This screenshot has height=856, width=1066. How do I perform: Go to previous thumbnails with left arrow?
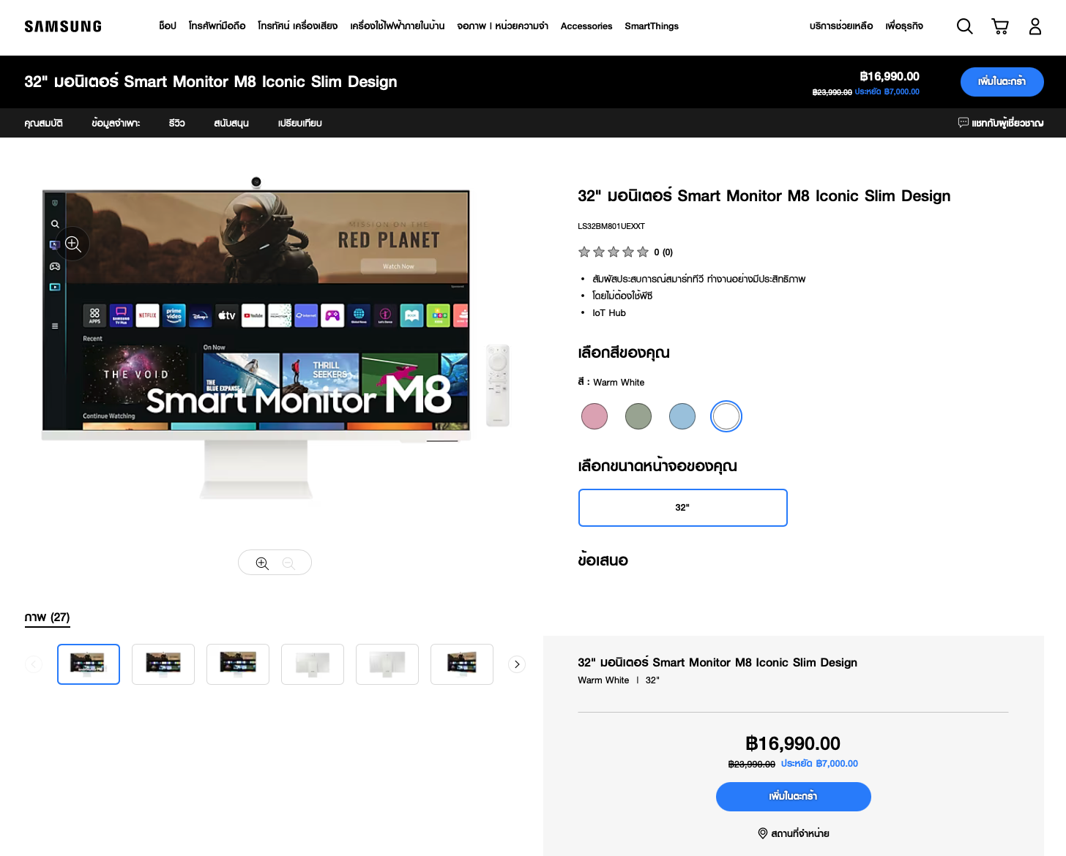click(x=34, y=664)
